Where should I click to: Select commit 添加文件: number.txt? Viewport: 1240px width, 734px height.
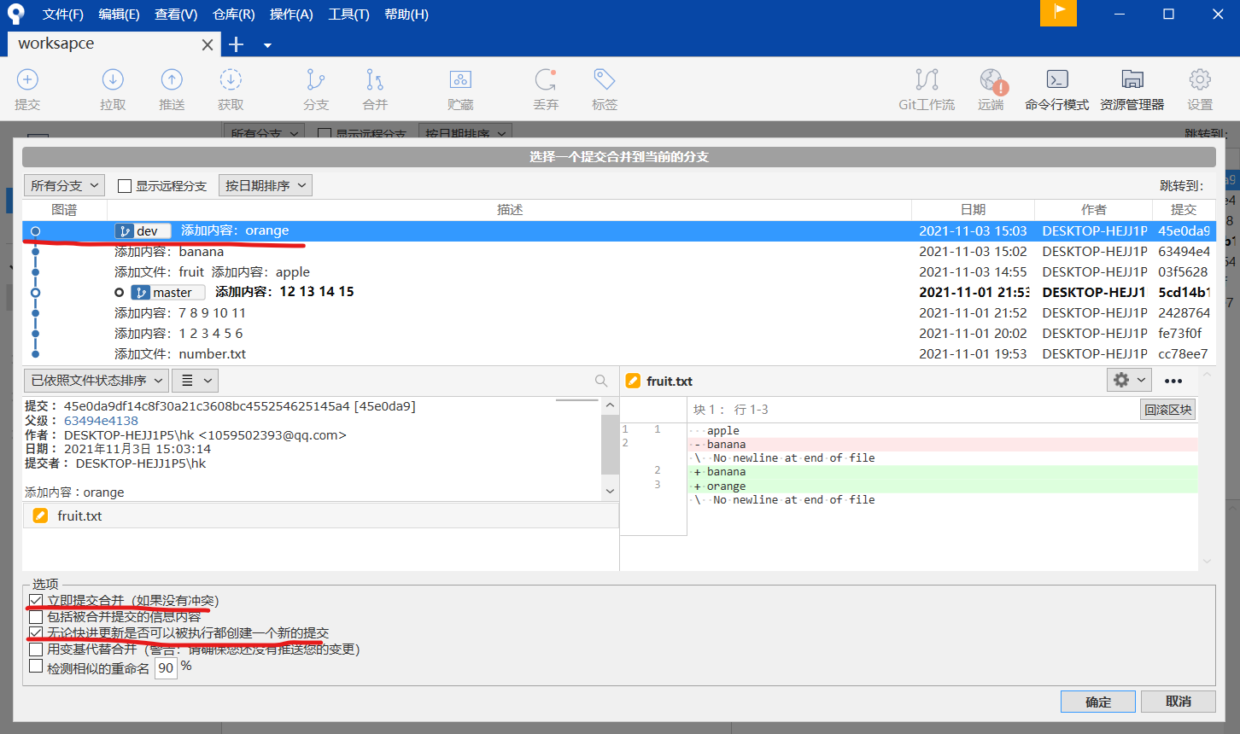(x=619, y=354)
